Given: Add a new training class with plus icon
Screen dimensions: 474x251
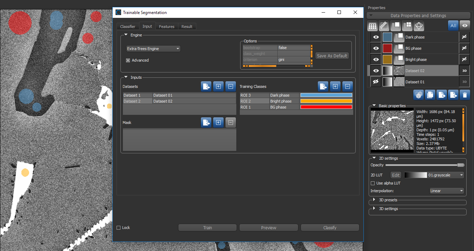Looking at the screenshot, I should tap(335, 86).
